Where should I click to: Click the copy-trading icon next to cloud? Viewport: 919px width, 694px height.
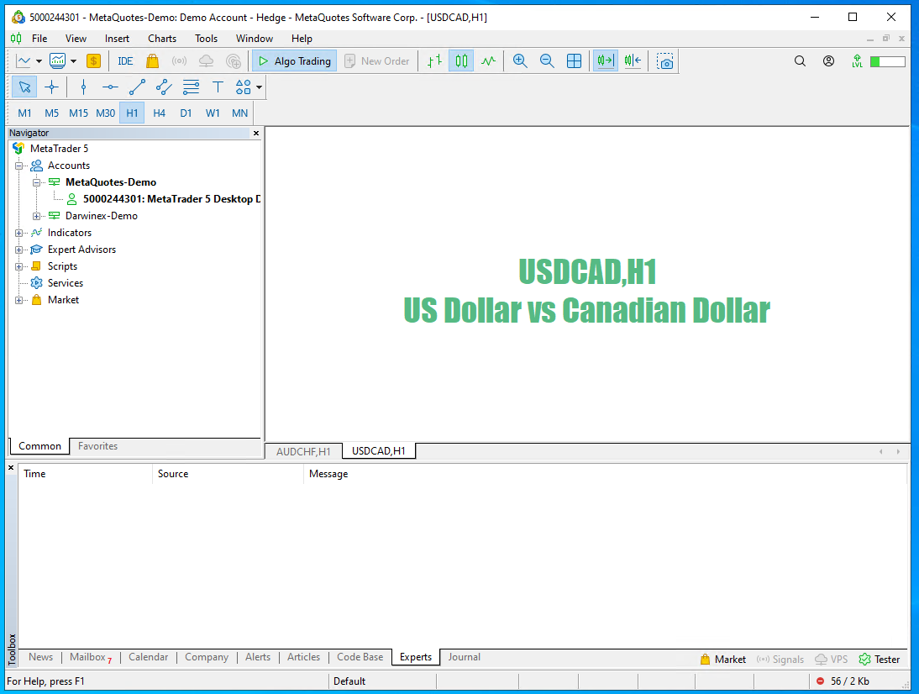pyautogui.click(x=234, y=61)
